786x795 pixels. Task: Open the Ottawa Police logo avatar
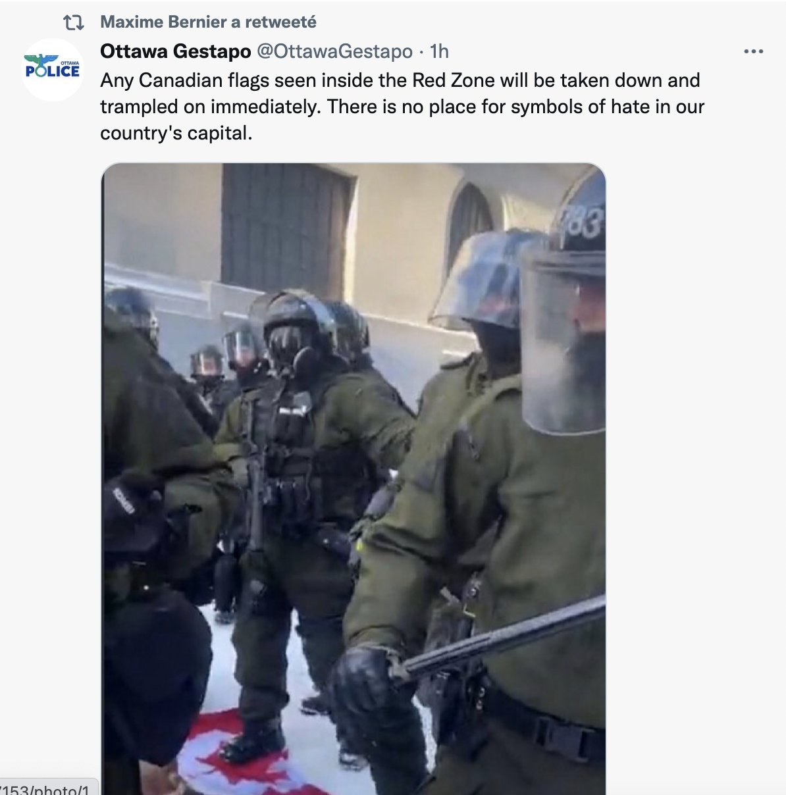(x=53, y=69)
